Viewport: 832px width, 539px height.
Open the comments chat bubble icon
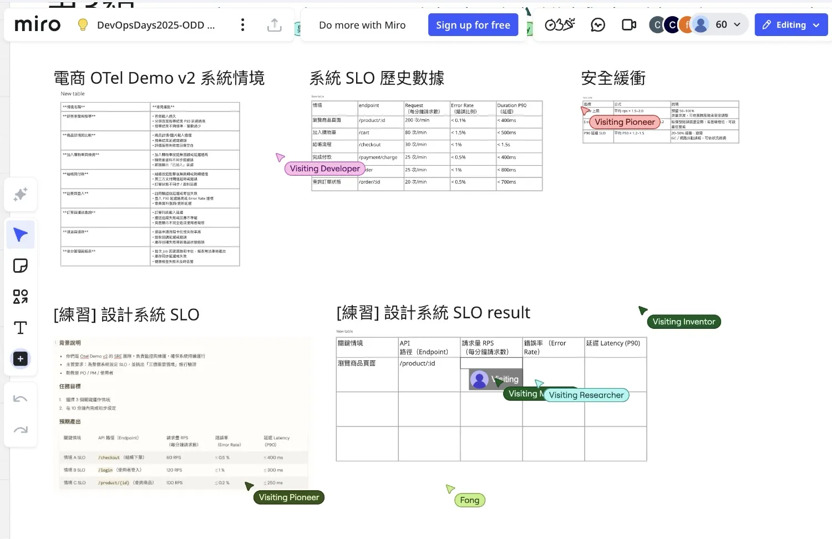coord(598,25)
